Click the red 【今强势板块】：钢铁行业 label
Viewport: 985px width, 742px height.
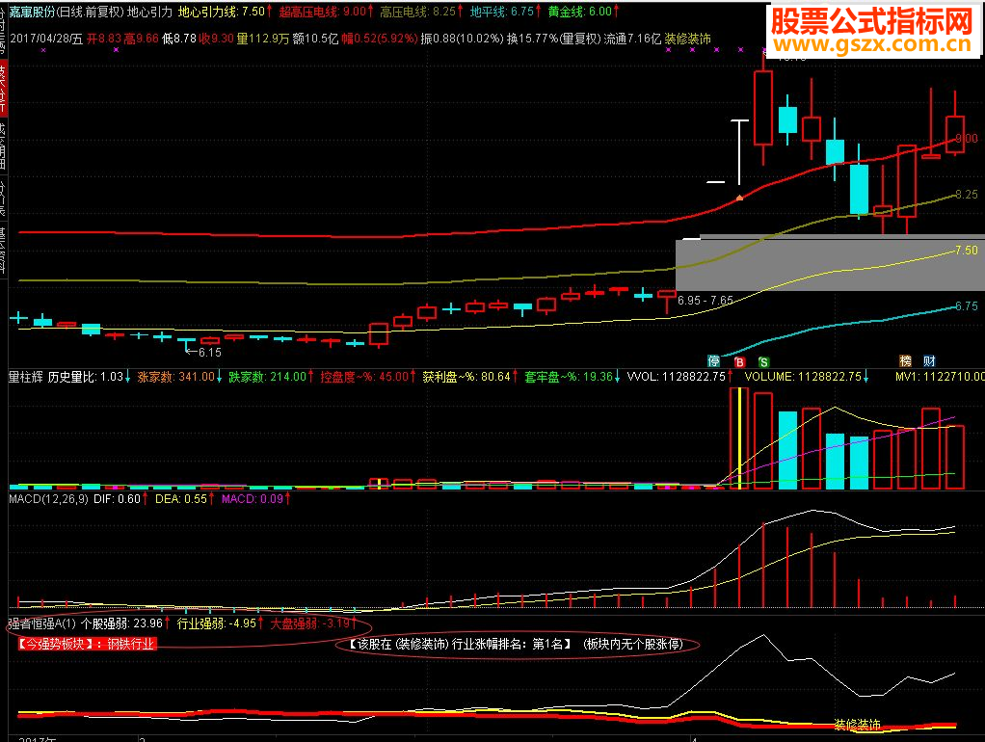click(87, 644)
